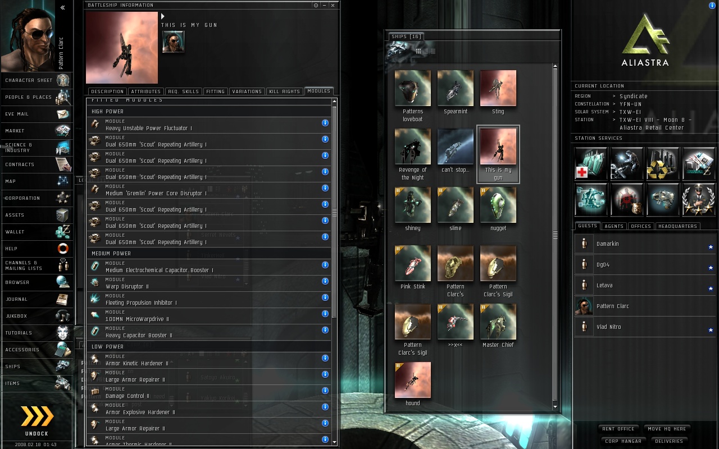Image resolution: width=719 pixels, height=449 pixels.
Task: Open the Deliveries button
Action: click(669, 441)
